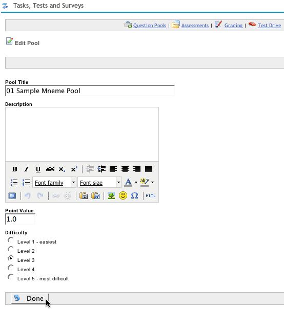Image resolution: width=284 pixels, height=309 pixels.
Task: Paste as plain text clipboard icon
Action: 84,196
